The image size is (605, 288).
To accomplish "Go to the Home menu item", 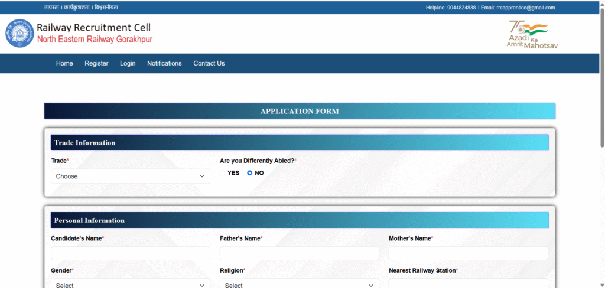I will click(64, 63).
